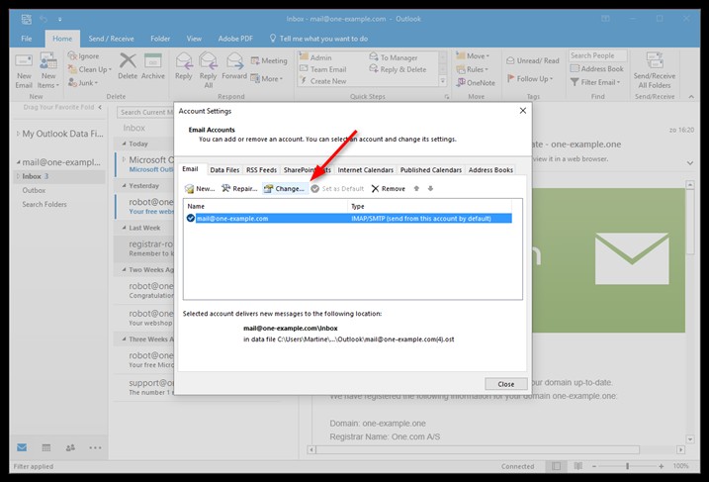
Task: Collapse the Today message group
Action: click(125, 144)
